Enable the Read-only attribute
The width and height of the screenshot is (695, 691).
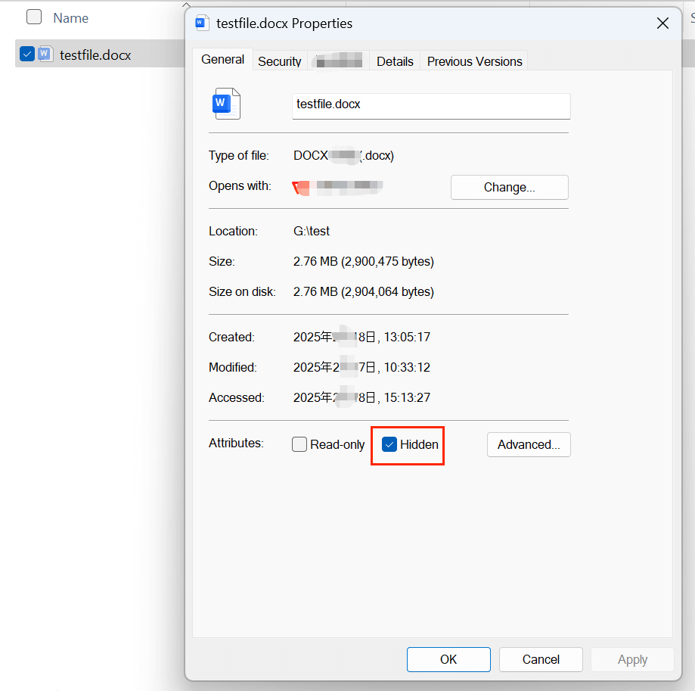(299, 444)
